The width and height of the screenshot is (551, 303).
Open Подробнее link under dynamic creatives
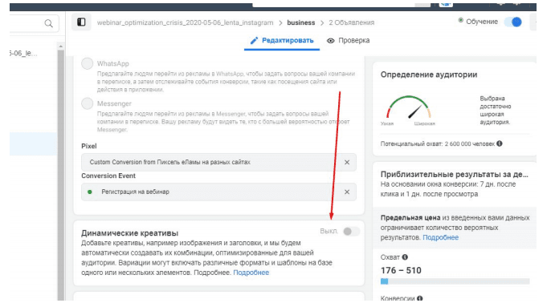(x=251, y=273)
